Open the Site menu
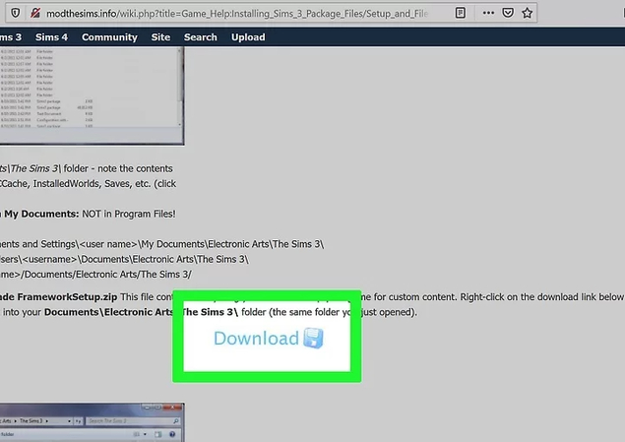Image resolution: width=625 pixels, height=442 pixels. pos(160,37)
